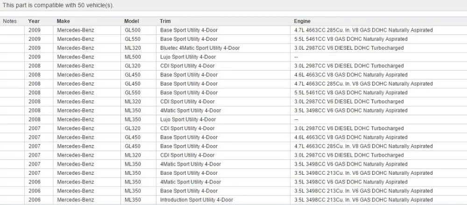Sort by the Year column header
Screen dimensions: 467x205
(34, 21)
